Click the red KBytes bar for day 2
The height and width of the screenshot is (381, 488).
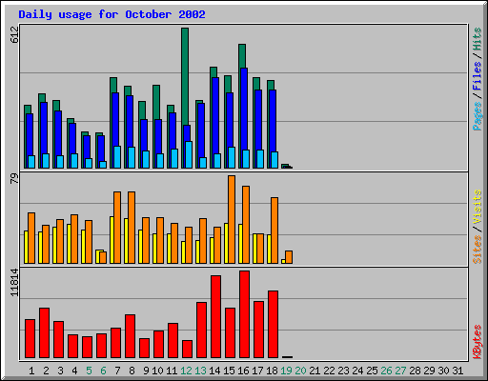[x=44, y=333]
